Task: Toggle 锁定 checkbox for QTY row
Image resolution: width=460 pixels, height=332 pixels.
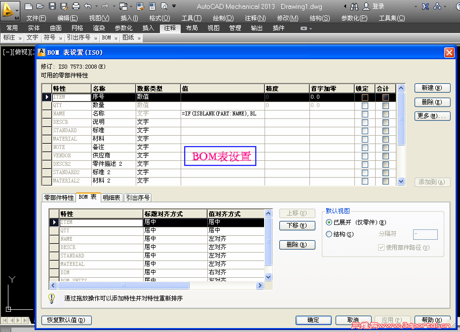Action: (x=365, y=106)
